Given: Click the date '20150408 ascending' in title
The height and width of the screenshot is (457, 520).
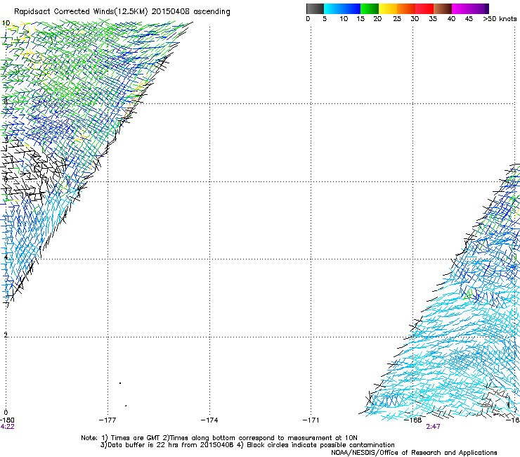Looking at the screenshot, I should (190, 11).
